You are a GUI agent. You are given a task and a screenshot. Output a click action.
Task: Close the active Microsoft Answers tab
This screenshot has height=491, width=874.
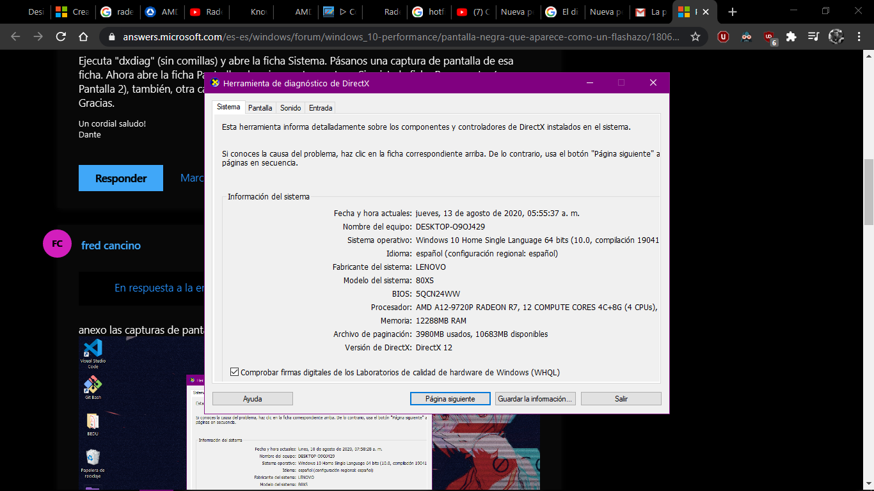coord(706,12)
